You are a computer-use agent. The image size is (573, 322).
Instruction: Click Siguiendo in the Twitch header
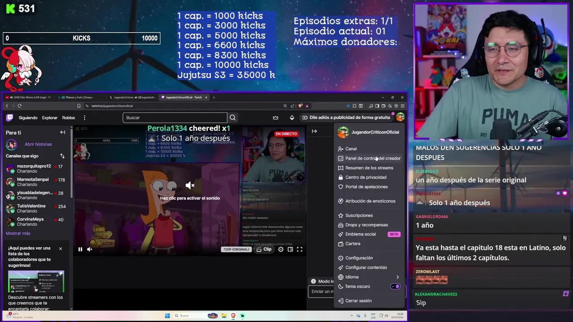point(28,118)
